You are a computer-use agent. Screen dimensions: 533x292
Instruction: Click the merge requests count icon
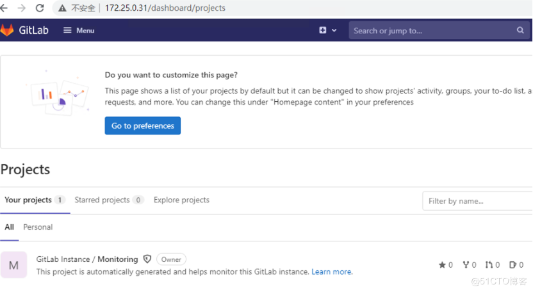(489, 265)
